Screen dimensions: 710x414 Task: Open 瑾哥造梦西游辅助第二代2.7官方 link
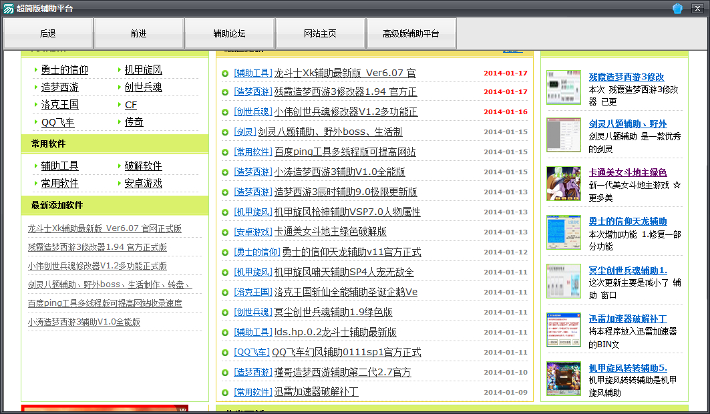click(343, 373)
